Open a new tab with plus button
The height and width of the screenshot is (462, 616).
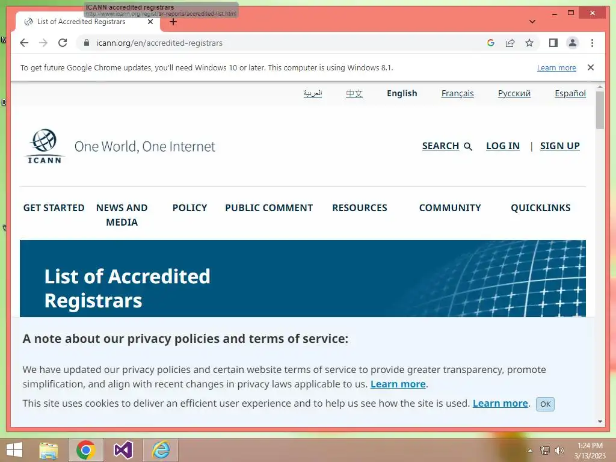pyautogui.click(x=173, y=22)
